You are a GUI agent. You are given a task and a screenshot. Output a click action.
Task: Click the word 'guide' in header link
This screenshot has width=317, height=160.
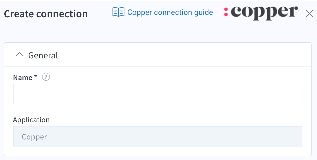pos(204,12)
